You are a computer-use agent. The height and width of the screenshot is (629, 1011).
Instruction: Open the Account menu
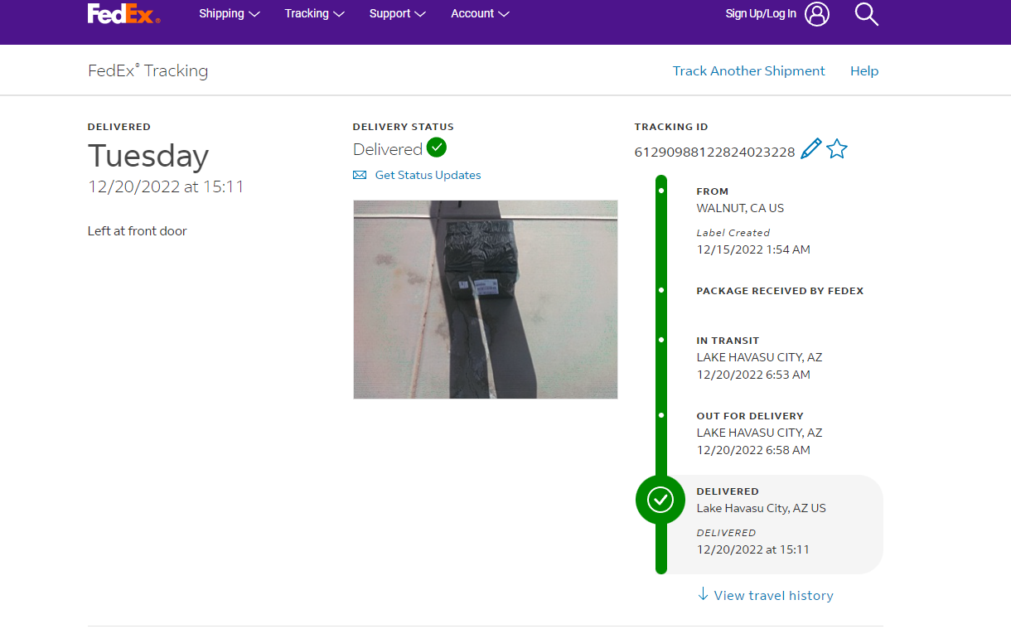(480, 14)
